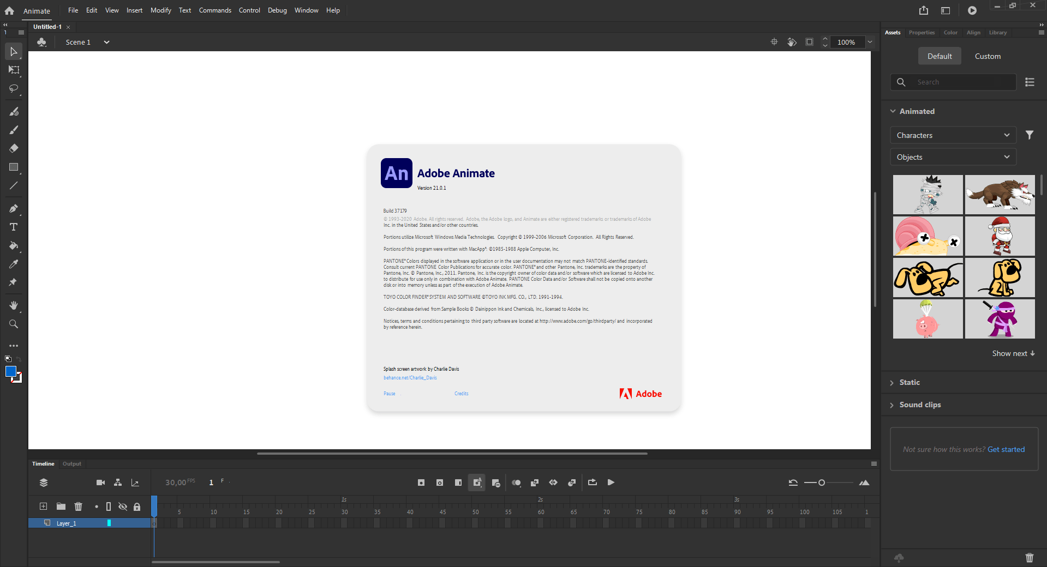
Task: Select the Custom assets button
Action: pos(988,56)
